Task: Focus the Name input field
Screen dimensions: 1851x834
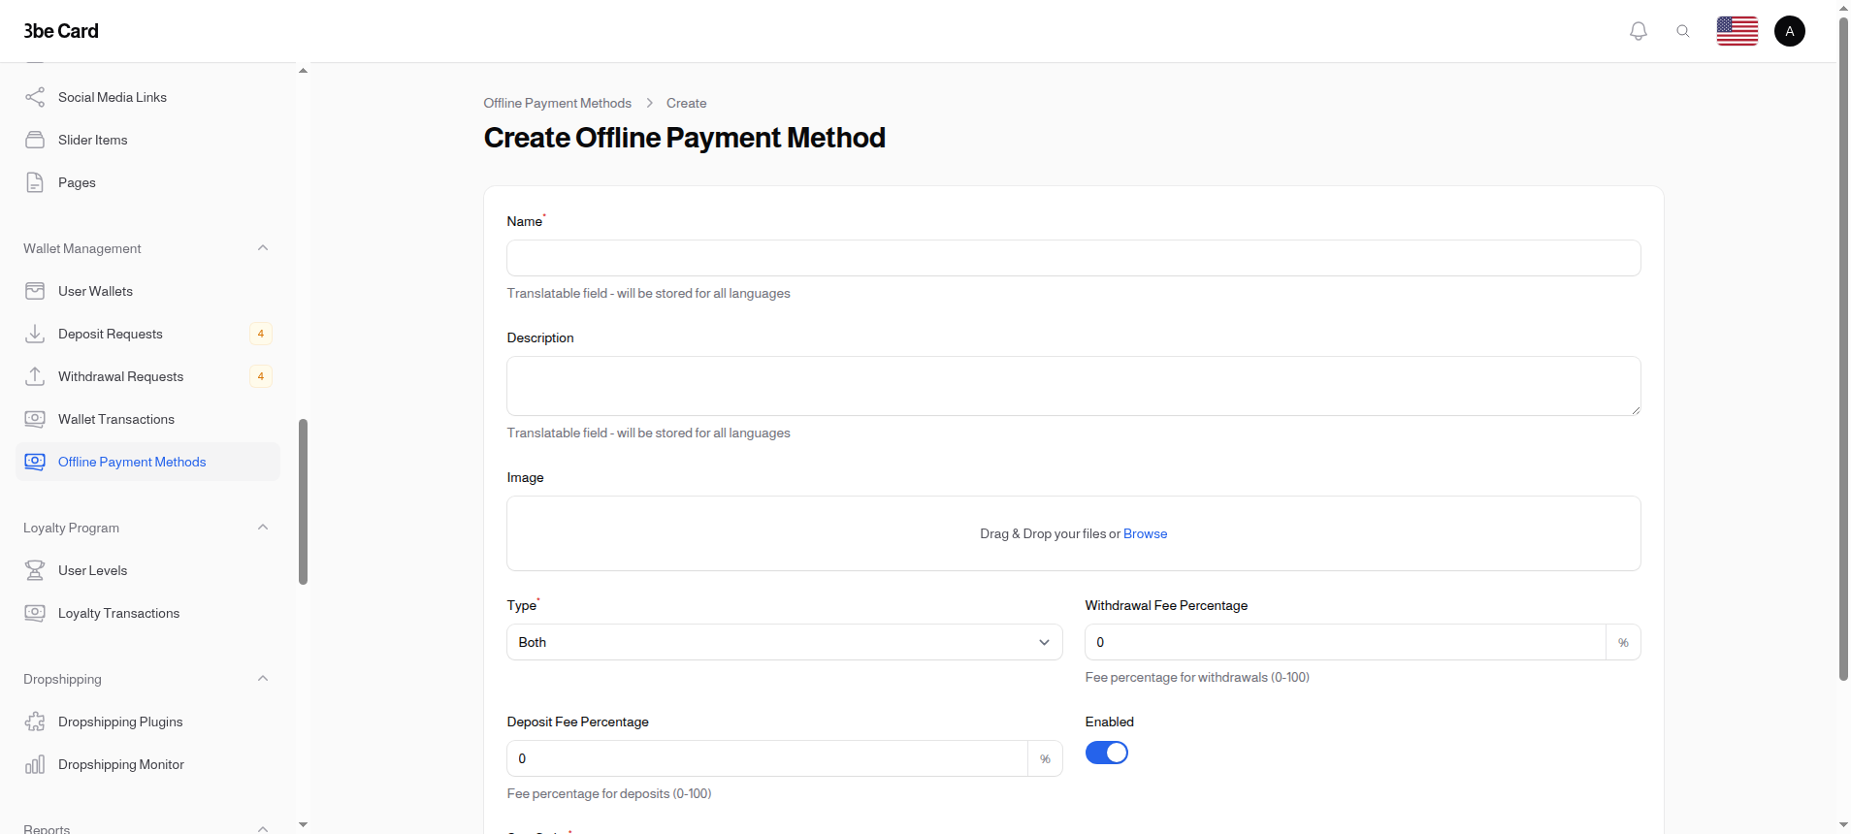Action: click(x=1074, y=258)
